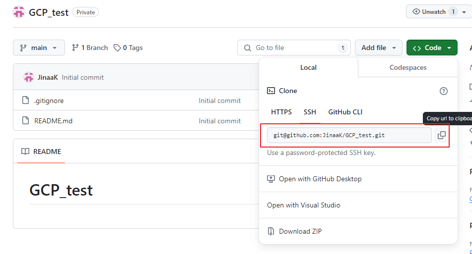472x254 pixels.
Task: Click the terminal icon beside Clone
Action: [271, 91]
